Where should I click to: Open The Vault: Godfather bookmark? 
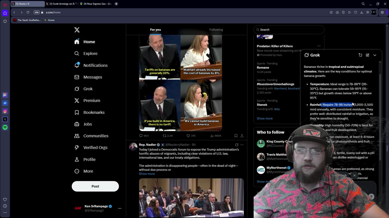tap(27, 20)
